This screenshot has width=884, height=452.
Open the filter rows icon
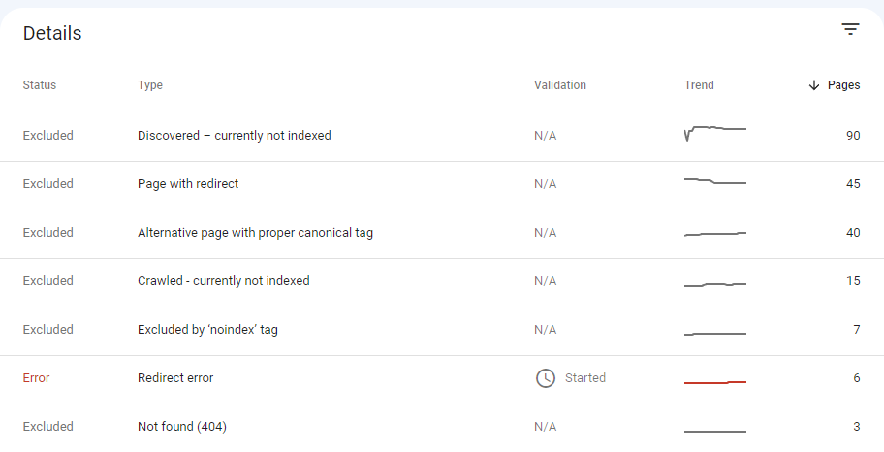click(x=850, y=29)
